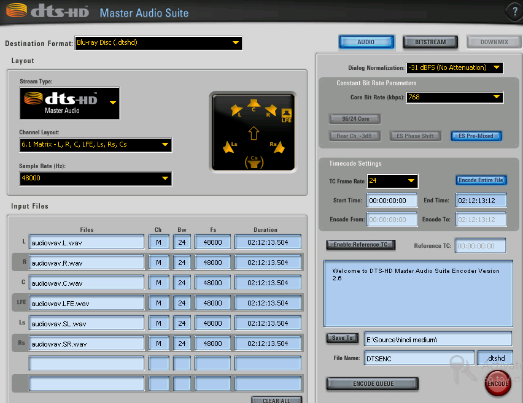
Task: Click the File Name input field
Action: (418, 358)
